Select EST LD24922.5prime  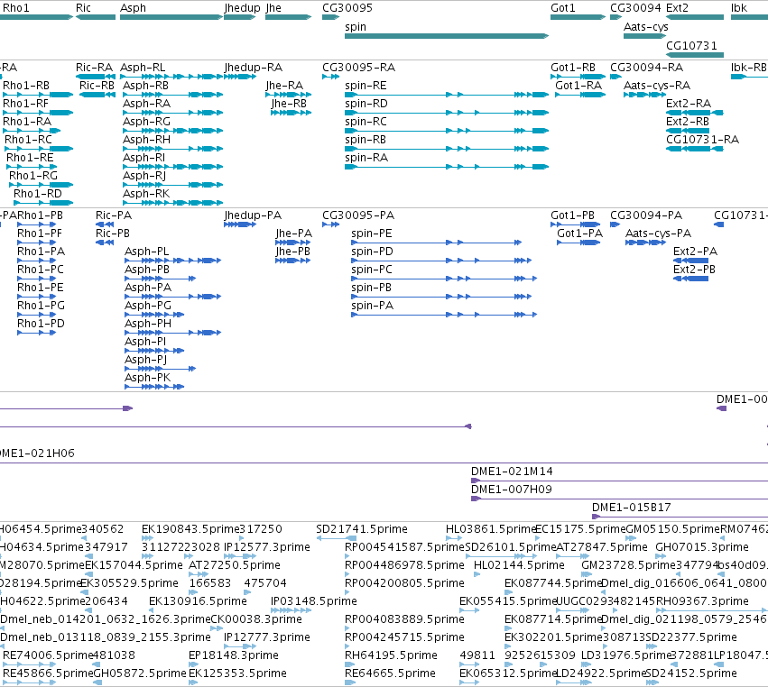[x=601, y=673]
